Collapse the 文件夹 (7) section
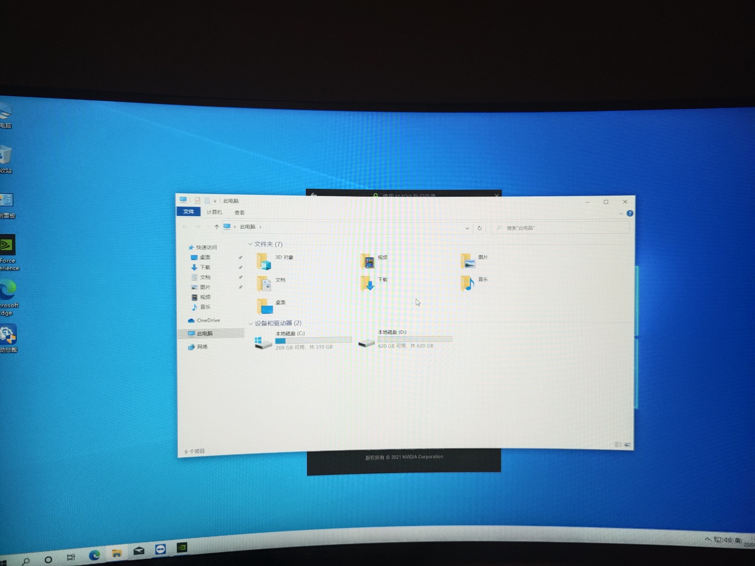The height and width of the screenshot is (566, 755). (x=250, y=244)
